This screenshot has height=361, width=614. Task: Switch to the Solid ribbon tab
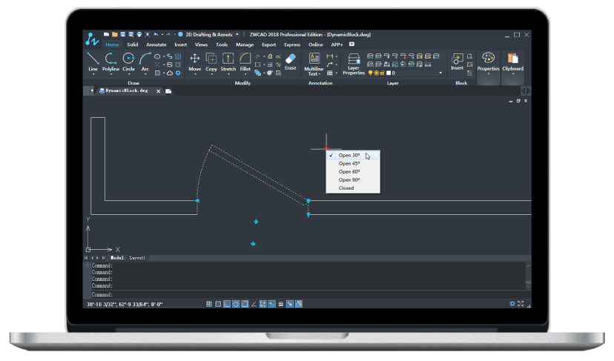[x=132, y=44]
